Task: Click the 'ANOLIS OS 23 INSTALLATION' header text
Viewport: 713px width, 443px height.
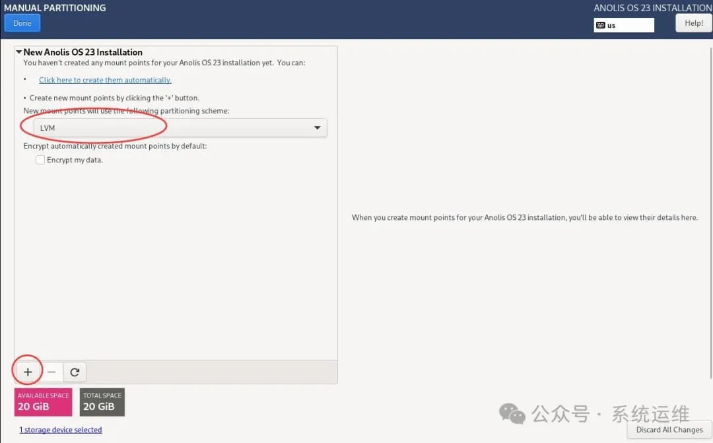Action: (x=652, y=8)
